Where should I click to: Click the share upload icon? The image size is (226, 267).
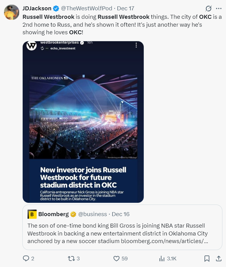218,259
